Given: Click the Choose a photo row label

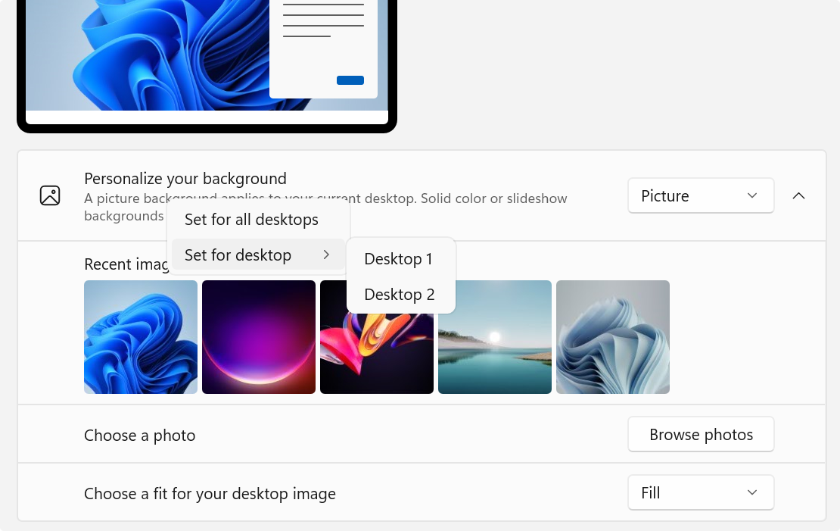Looking at the screenshot, I should click(x=139, y=435).
